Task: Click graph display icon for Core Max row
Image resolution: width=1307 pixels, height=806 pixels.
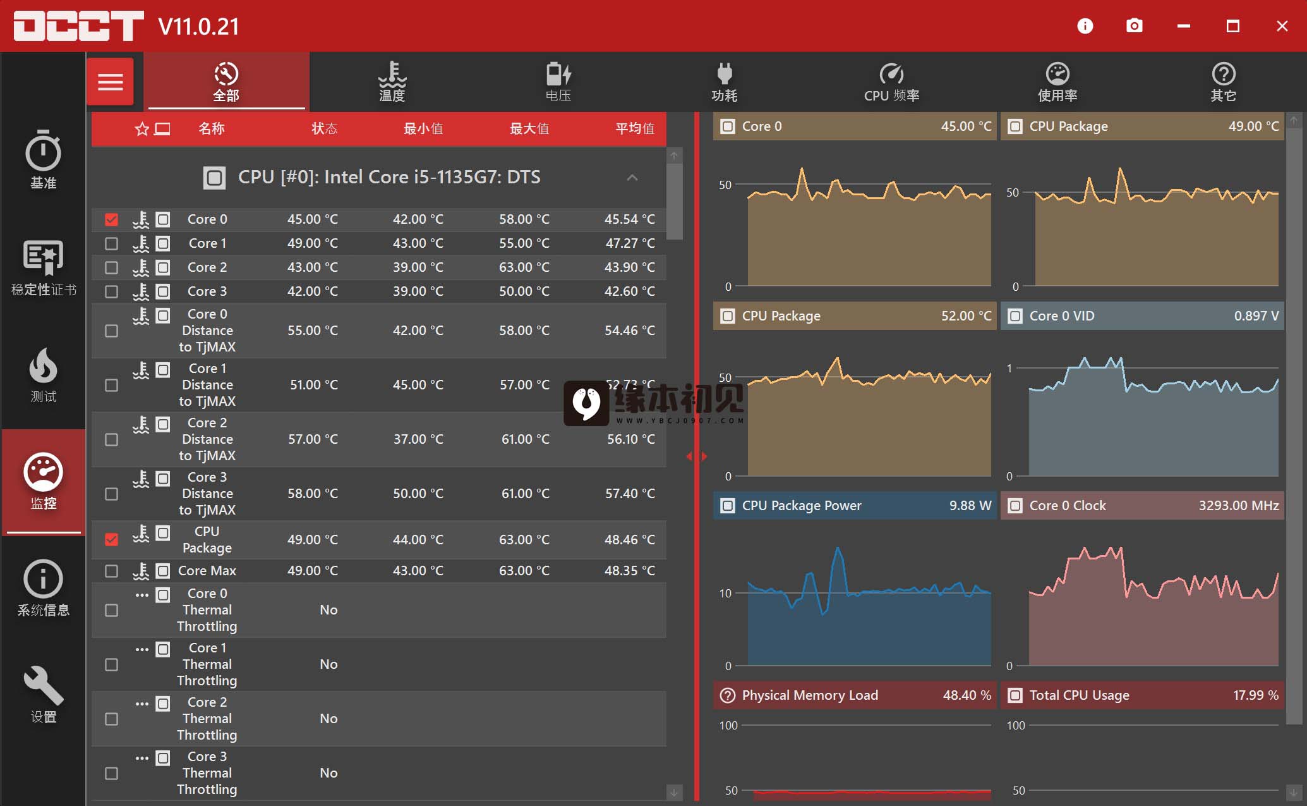Action: [x=163, y=571]
